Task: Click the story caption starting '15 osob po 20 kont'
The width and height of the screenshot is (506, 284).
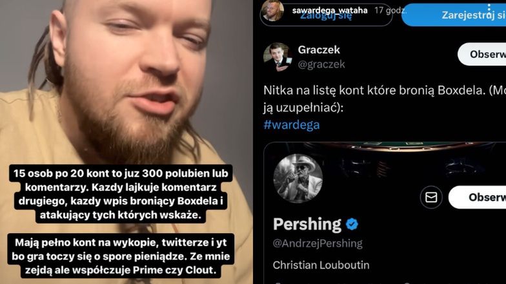Action: pos(121,194)
